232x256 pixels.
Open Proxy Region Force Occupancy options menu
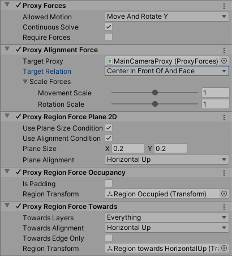(224, 173)
